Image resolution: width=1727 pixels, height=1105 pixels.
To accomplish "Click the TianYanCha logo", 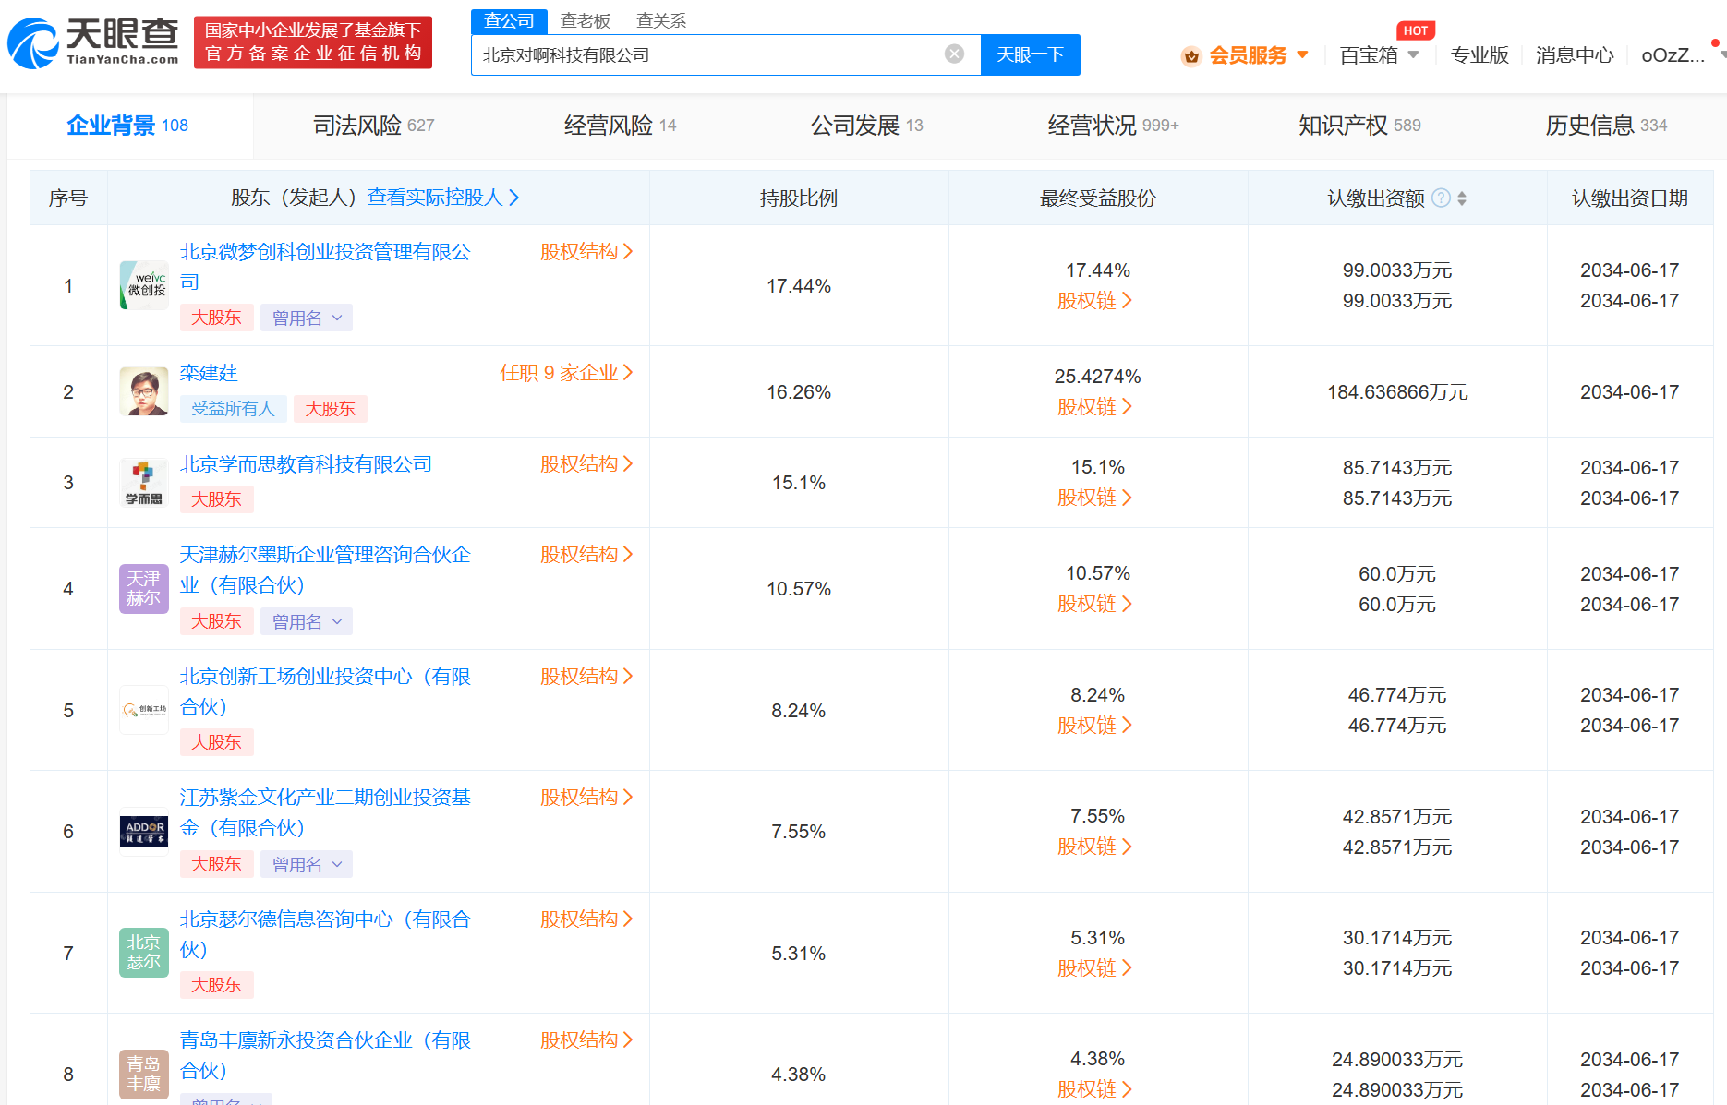I will [x=93, y=42].
